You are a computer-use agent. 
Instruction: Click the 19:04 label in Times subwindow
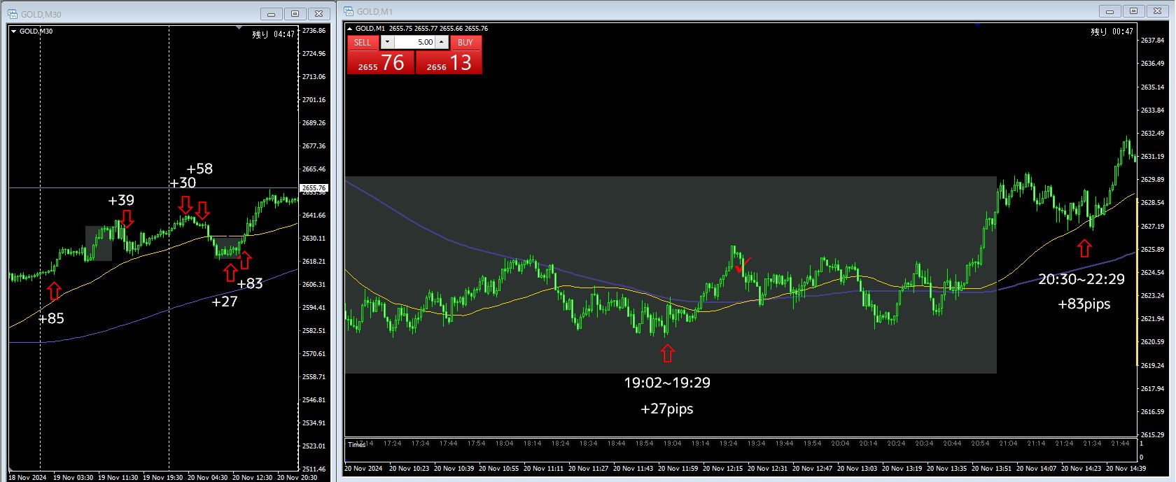(x=672, y=444)
